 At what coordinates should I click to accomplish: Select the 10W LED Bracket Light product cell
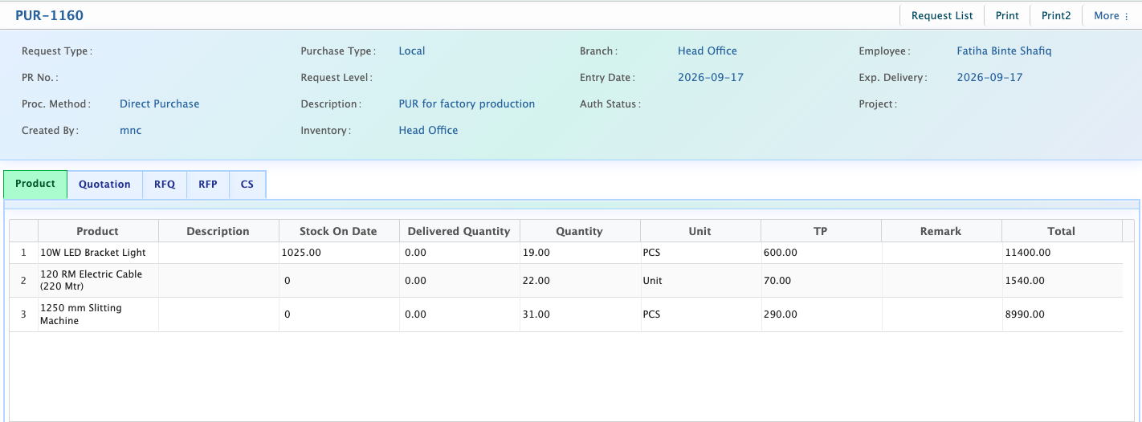point(98,253)
